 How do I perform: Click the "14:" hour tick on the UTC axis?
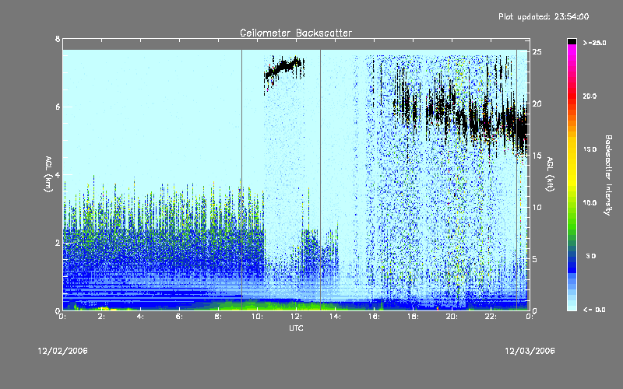[336, 317]
